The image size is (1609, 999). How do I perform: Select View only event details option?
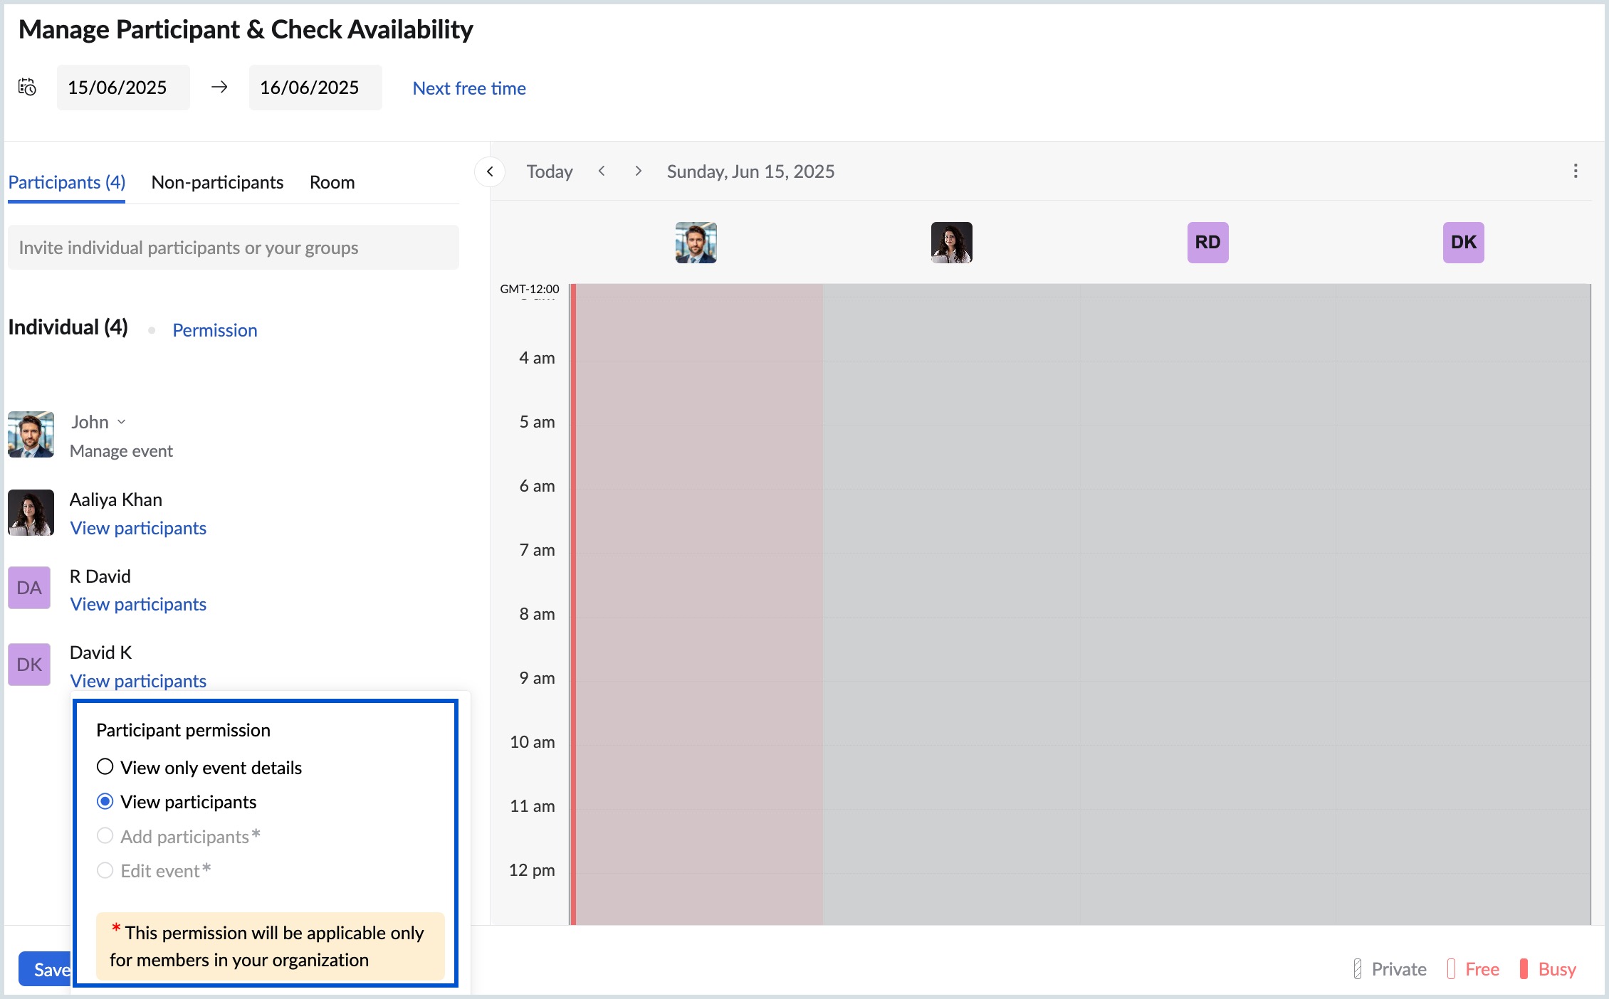pyautogui.click(x=105, y=767)
